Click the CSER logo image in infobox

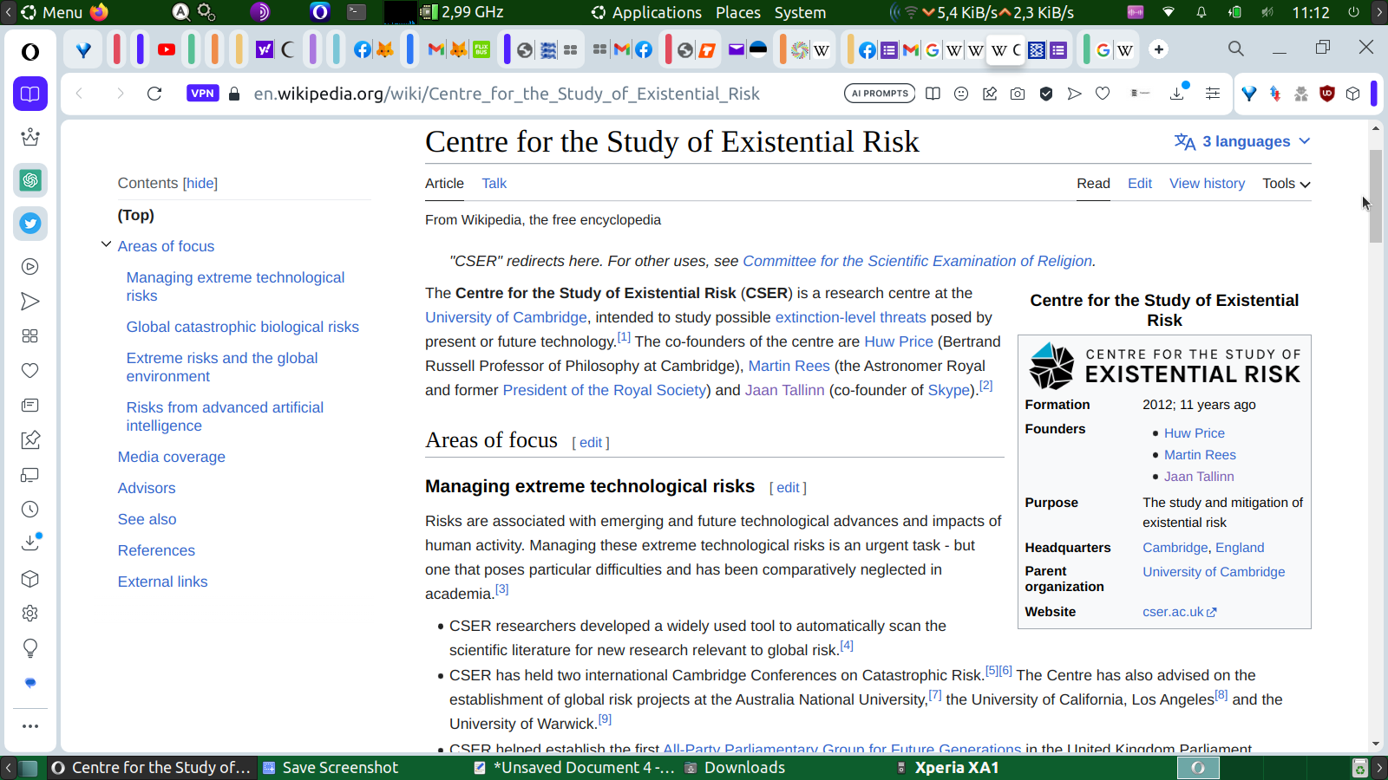1164,365
